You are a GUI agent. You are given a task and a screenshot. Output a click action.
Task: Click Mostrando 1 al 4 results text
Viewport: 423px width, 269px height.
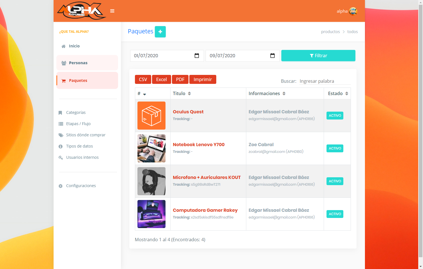click(170, 240)
